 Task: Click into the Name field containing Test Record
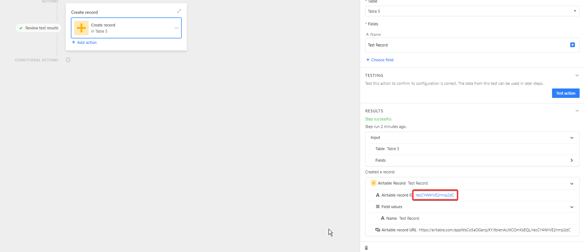(472, 45)
